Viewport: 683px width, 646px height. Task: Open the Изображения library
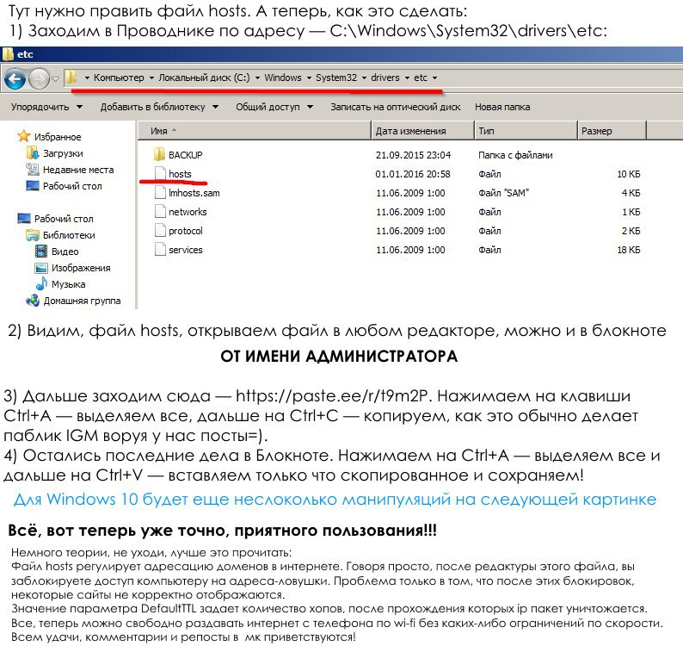[42, 268]
